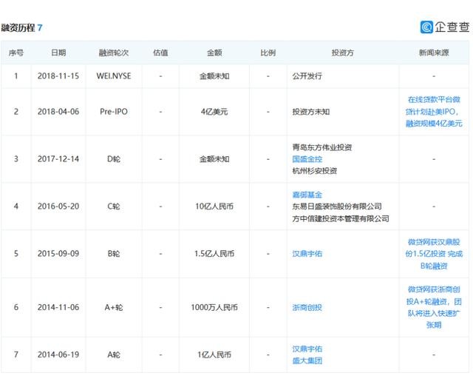473x376 pixels.
Task: Open the 在线贷款平台微贷计划赴美IPO news link
Action: click(434, 112)
